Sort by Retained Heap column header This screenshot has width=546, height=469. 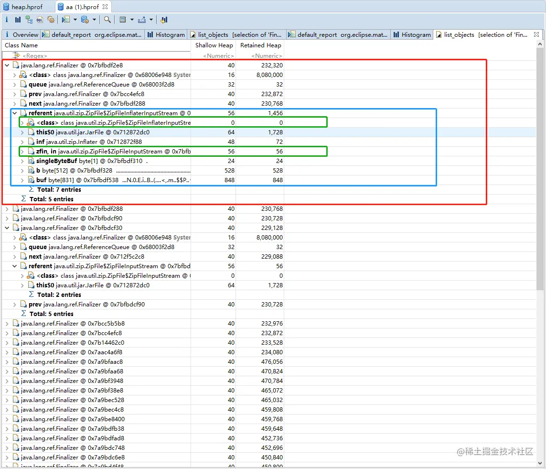[260, 45]
